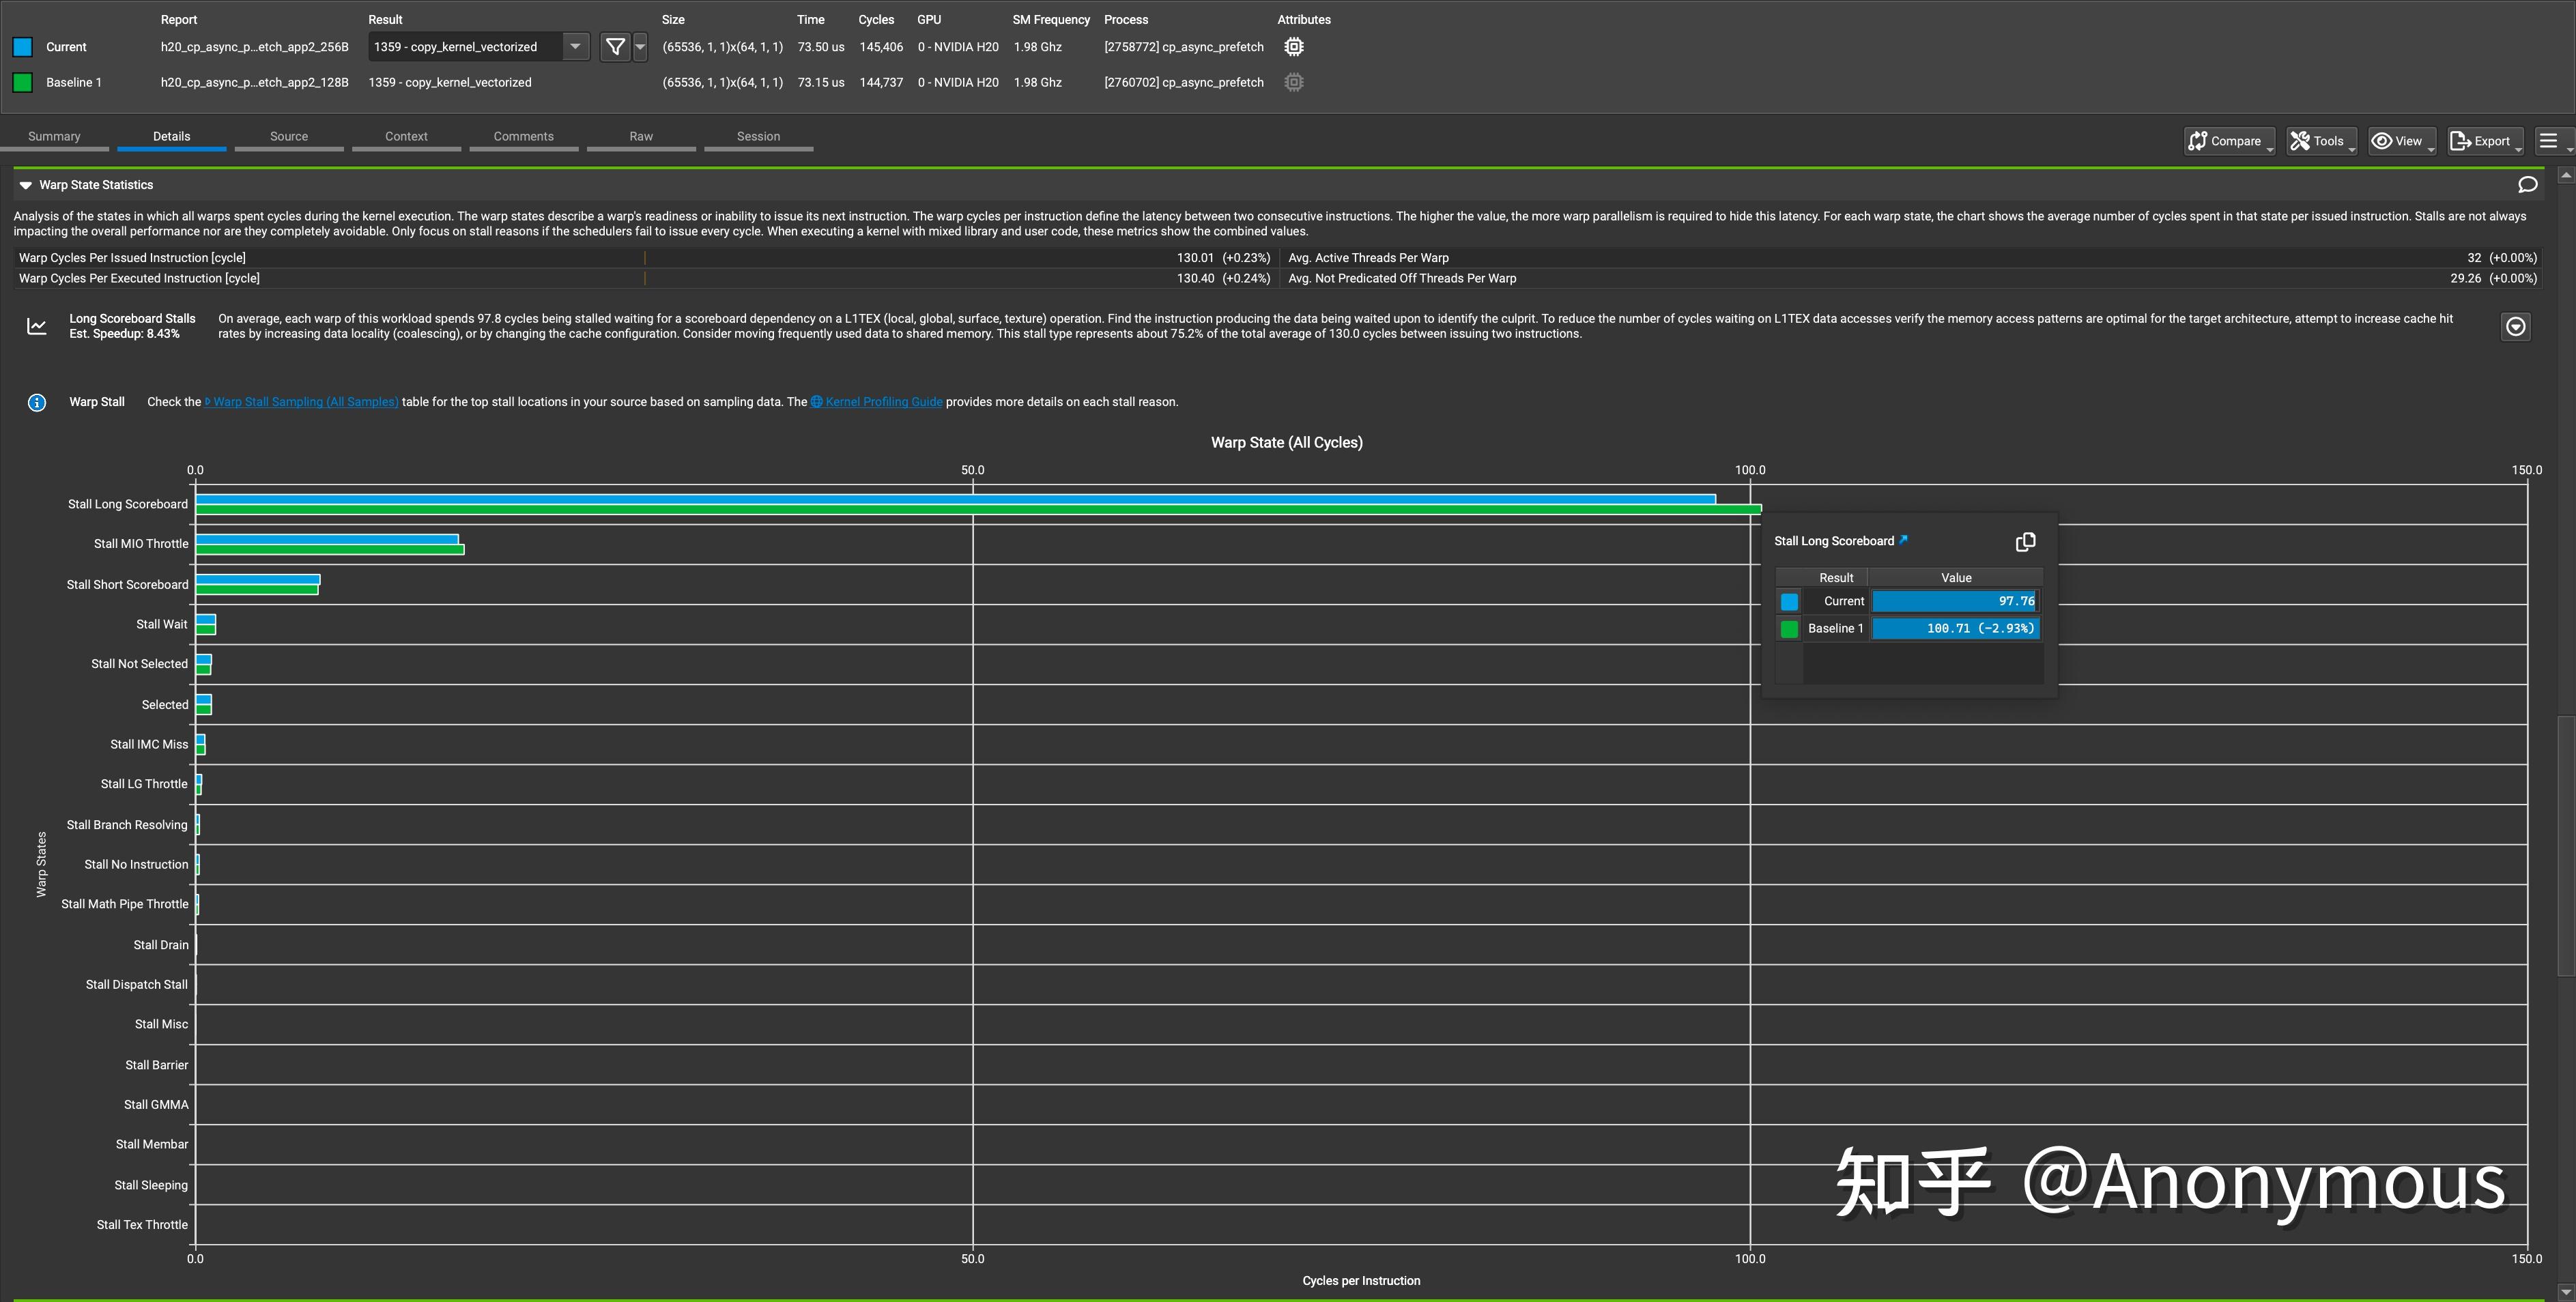Viewport: 2576px width, 1302px height.
Task: Switch to the Summary tab
Action: 54,137
